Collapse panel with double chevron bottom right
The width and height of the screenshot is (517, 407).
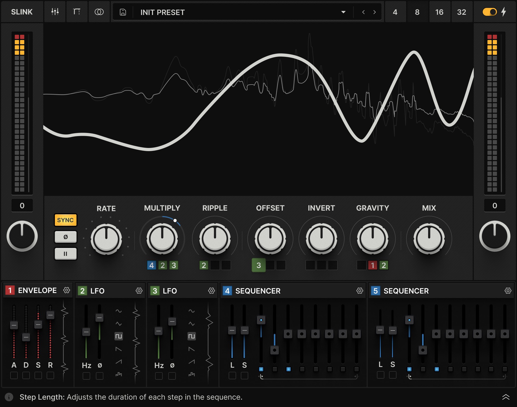506,397
